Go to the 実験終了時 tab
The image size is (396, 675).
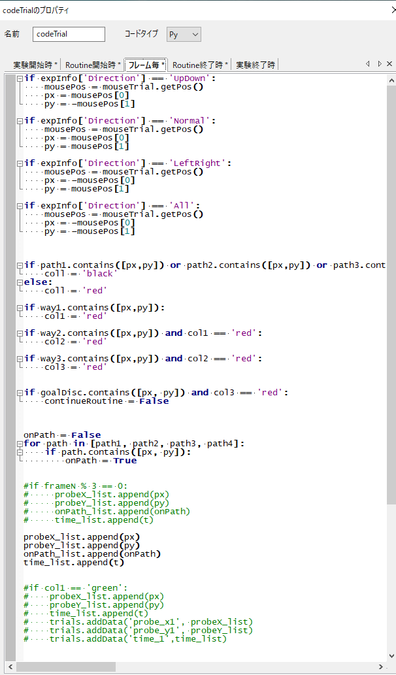tap(256, 65)
